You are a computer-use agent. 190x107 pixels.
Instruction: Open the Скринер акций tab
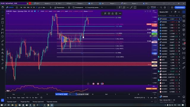12,102
